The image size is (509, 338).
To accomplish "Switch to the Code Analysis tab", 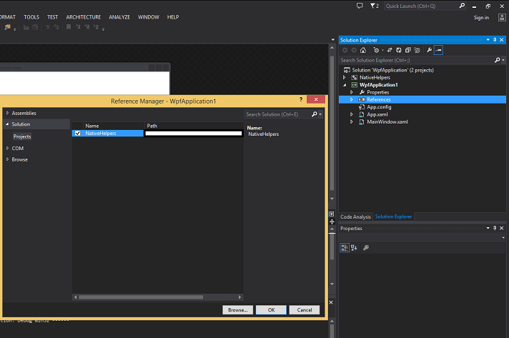I will pyautogui.click(x=355, y=217).
